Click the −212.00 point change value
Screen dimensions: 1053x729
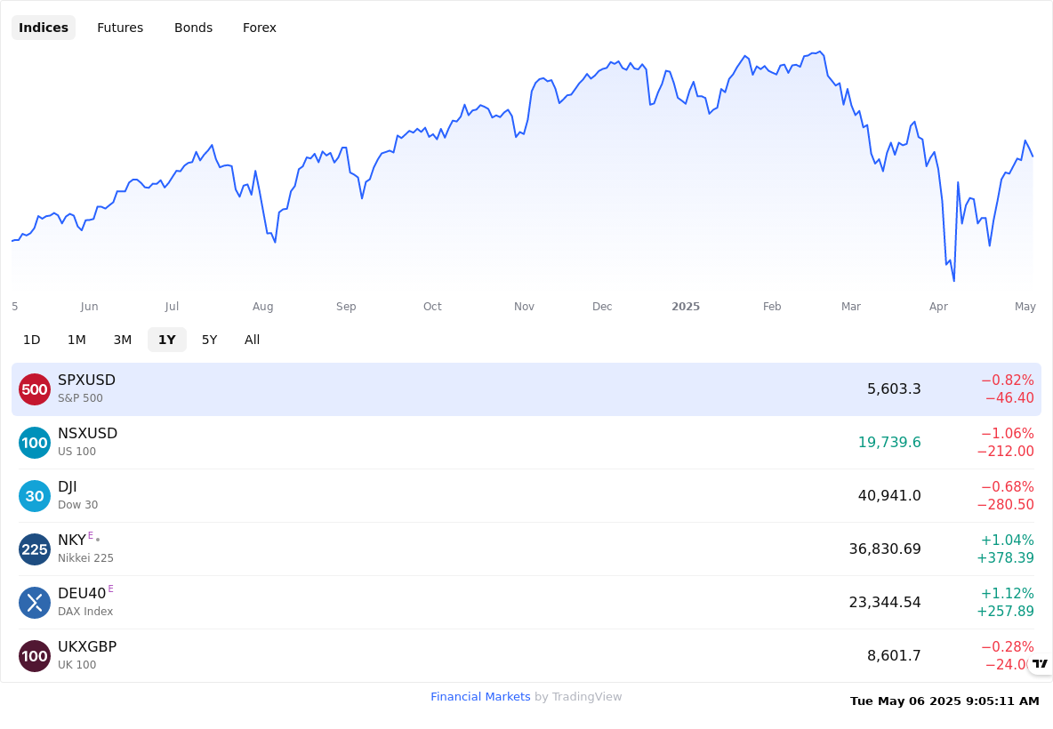point(1005,451)
